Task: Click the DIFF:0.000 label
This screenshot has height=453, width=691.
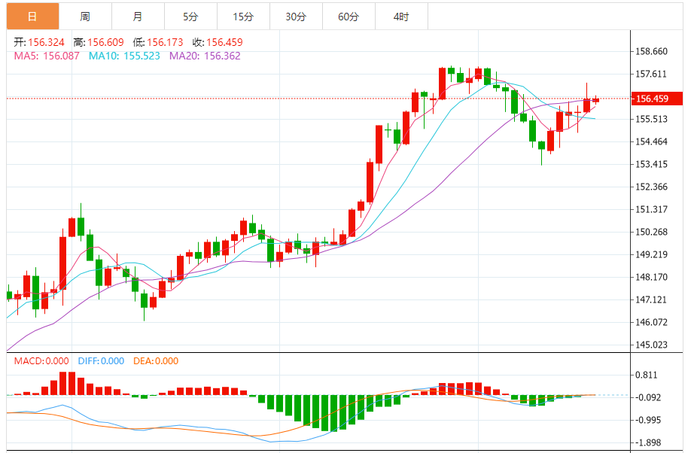Action: coord(101,361)
